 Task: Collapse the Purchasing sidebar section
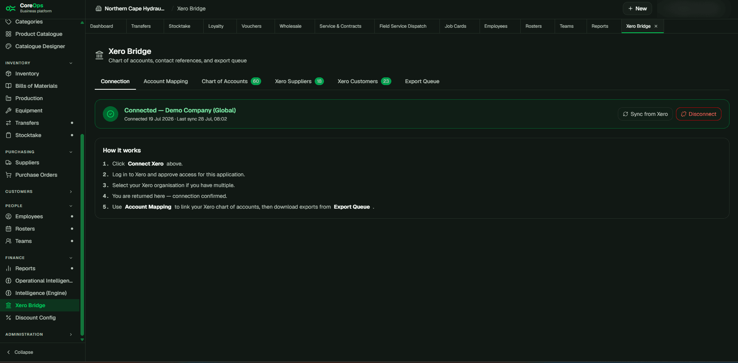coord(71,152)
